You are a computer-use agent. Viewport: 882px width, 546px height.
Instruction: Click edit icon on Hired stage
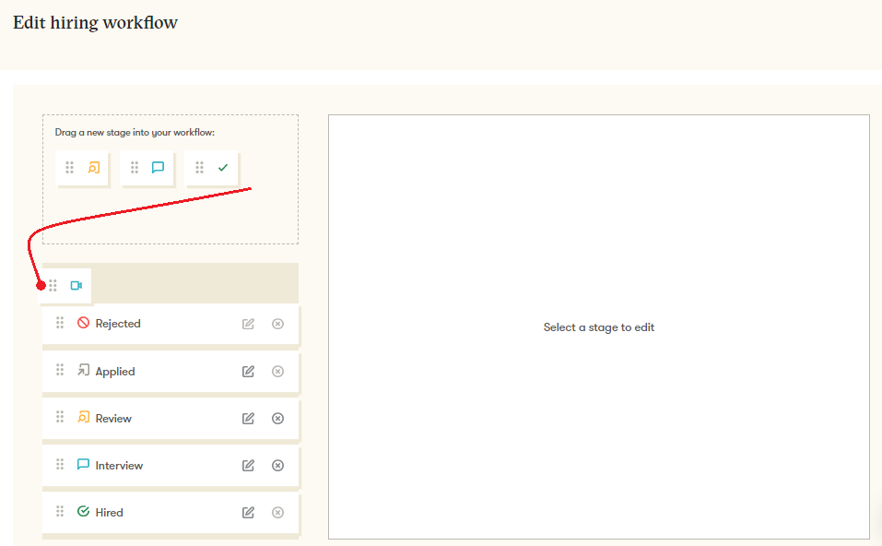(x=248, y=513)
